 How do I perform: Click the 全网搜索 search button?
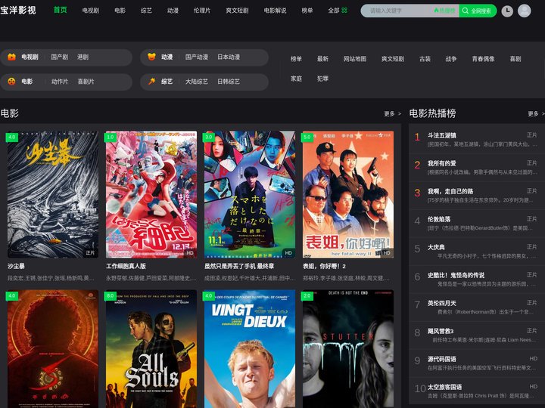click(x=478, y=11)
